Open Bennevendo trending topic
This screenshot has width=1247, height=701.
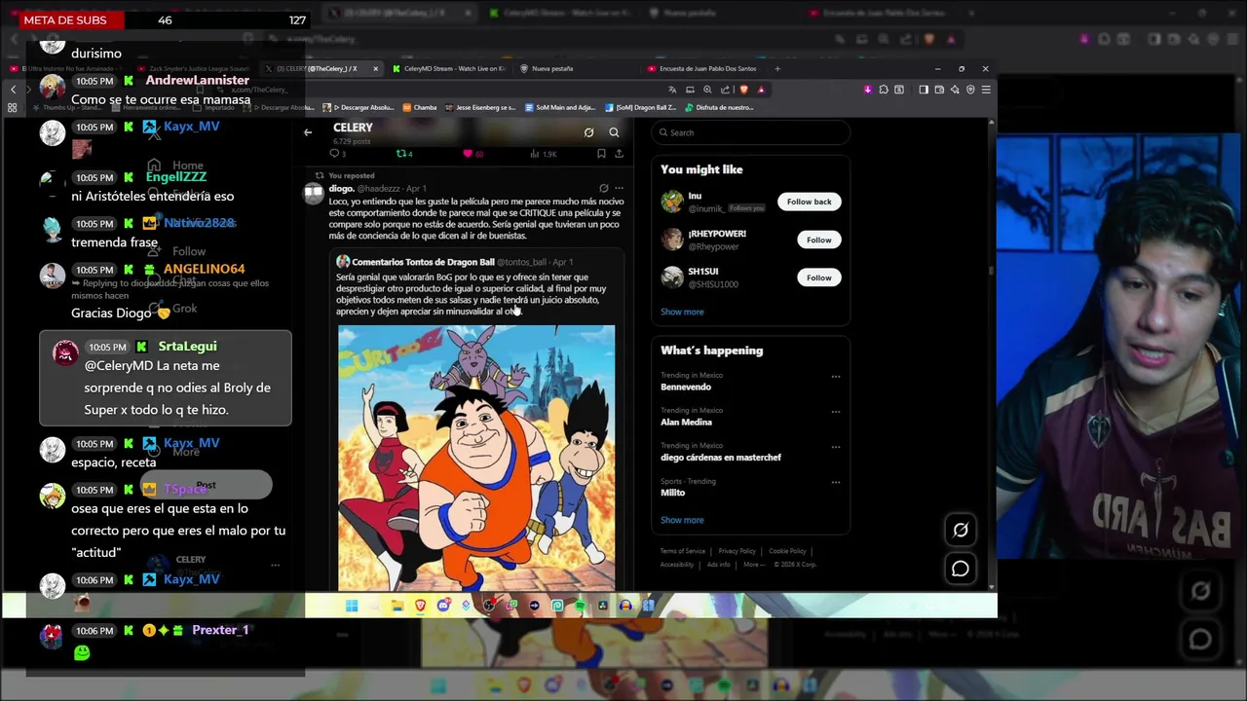point(686,387)
